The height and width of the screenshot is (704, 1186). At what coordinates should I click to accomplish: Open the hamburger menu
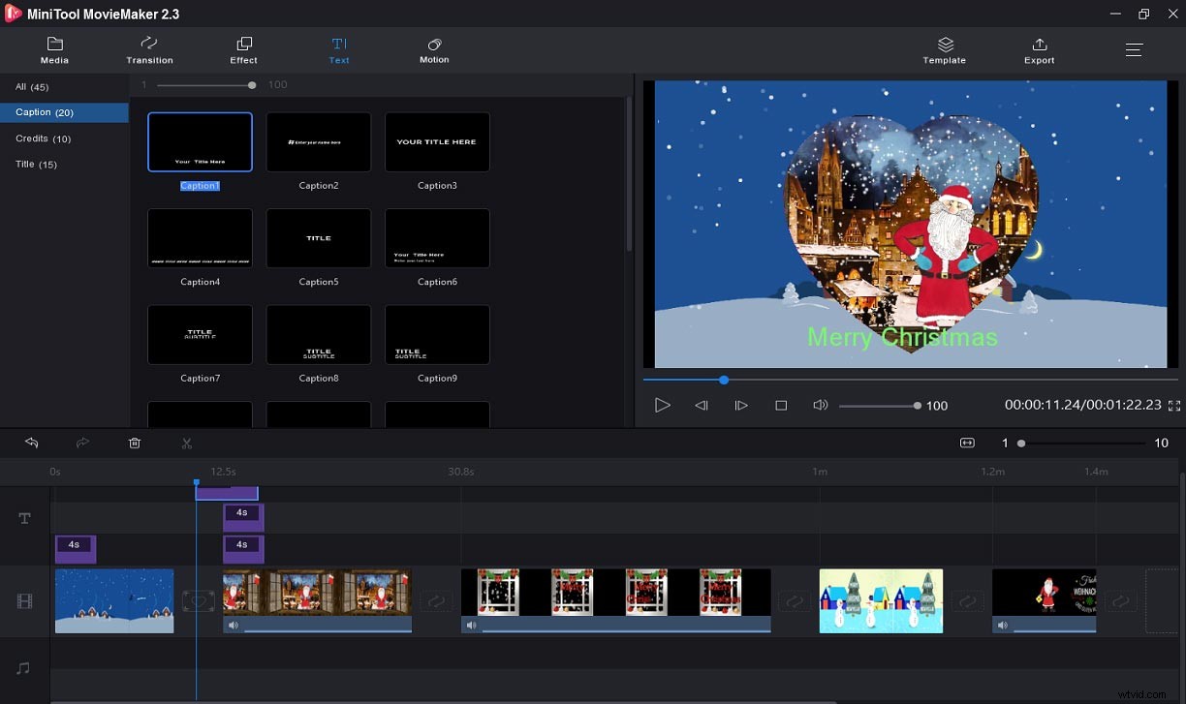click(1134, 49)
